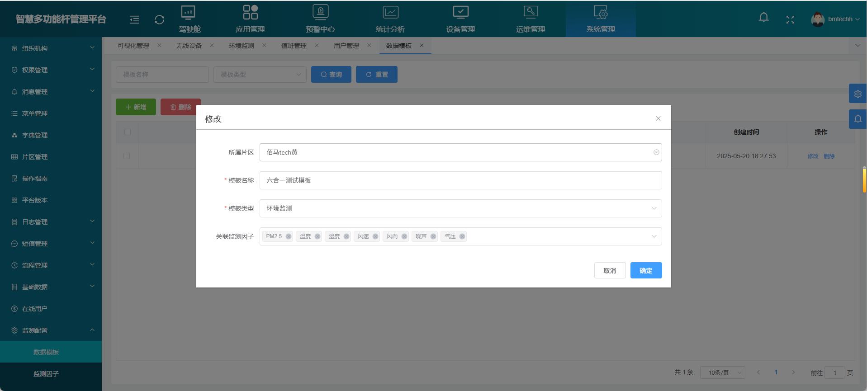Toggle the select-all checkbox in table header
The width and height of the screenshot is (867, 391).
point(128,132)
